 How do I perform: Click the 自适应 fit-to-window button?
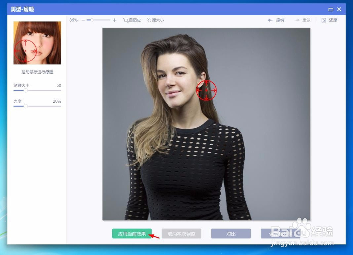pos(132,20)
